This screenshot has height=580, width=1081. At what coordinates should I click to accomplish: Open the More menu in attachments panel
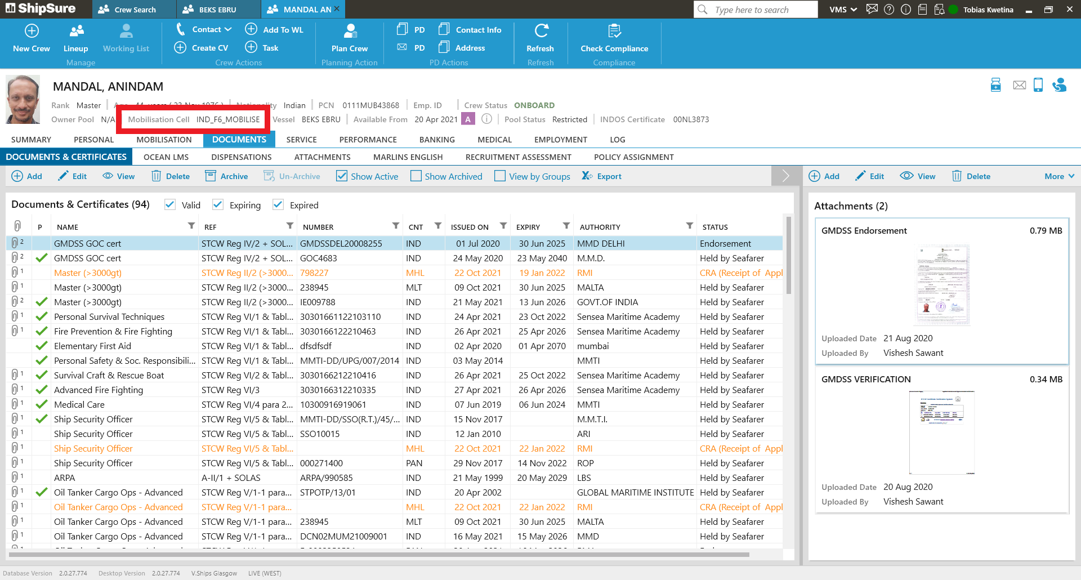click(1059, 176)
